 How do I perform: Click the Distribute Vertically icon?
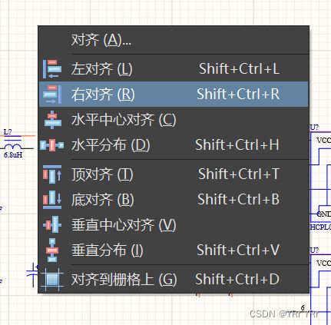52,250
